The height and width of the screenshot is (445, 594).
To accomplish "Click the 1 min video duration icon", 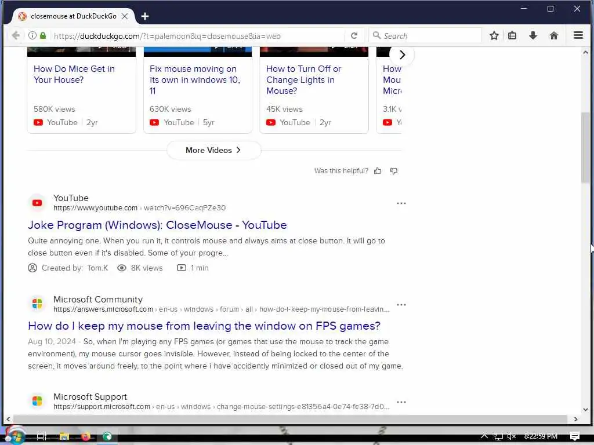I will pos(182,268).
